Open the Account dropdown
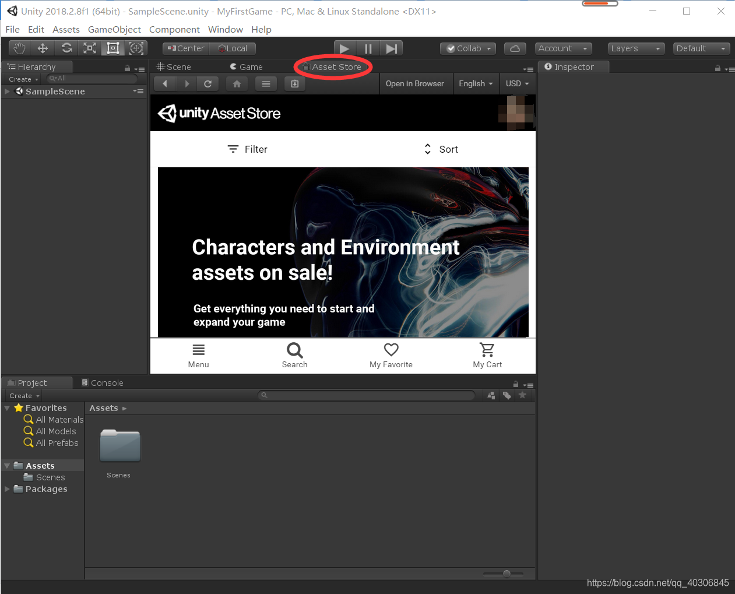735x594 pixels. click(x=563, y=48)
